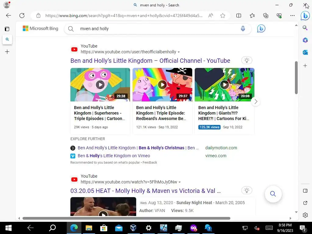Open Ben and Holly's Official Channel result
Viewport: 312px width, 234px height.
150,61
